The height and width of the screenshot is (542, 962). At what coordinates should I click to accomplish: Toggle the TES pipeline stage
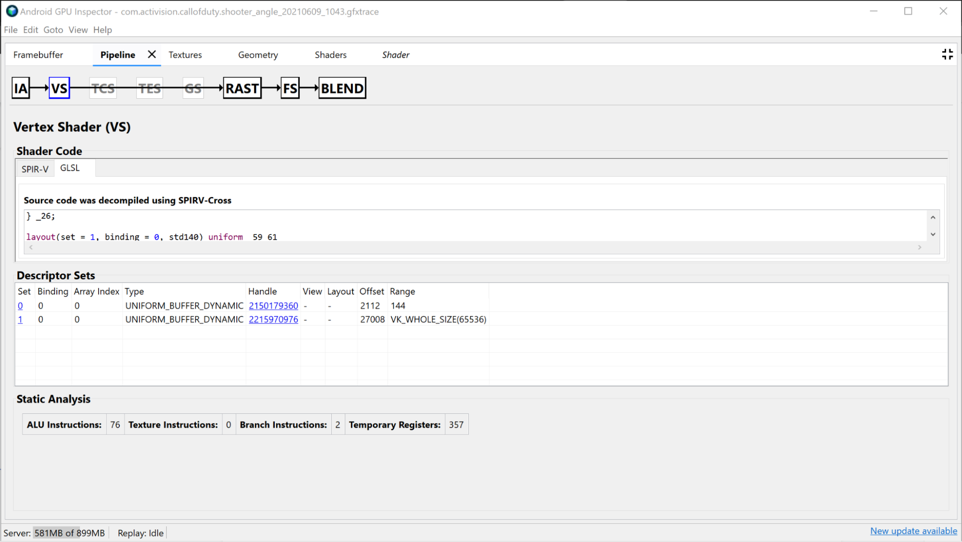tap(149, 88)
